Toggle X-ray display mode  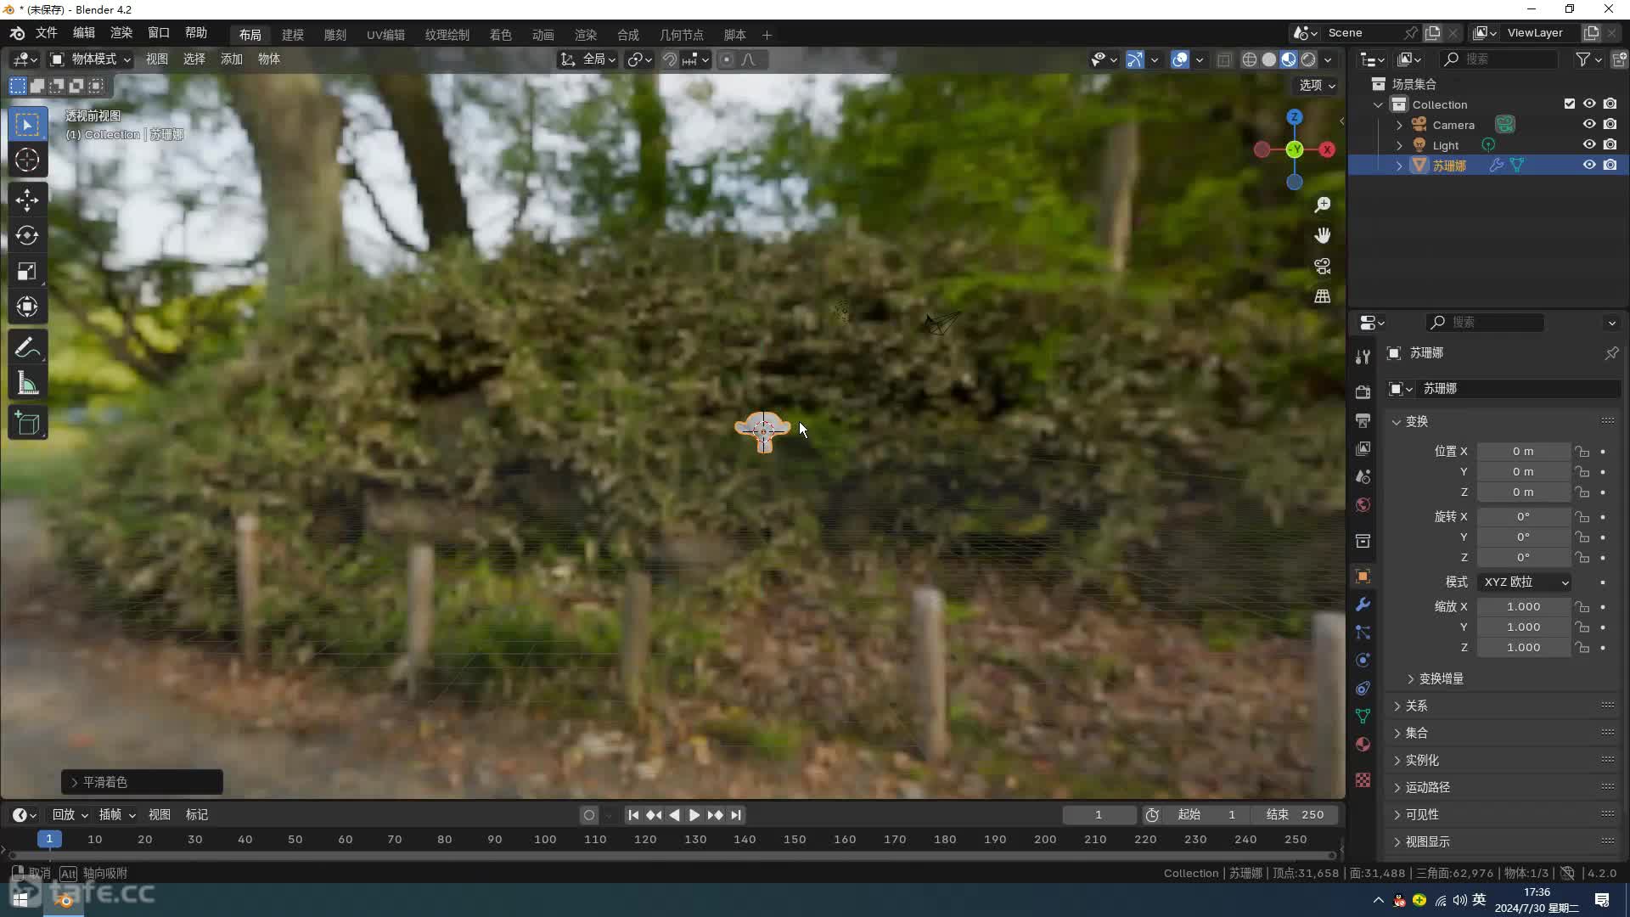1224,59
